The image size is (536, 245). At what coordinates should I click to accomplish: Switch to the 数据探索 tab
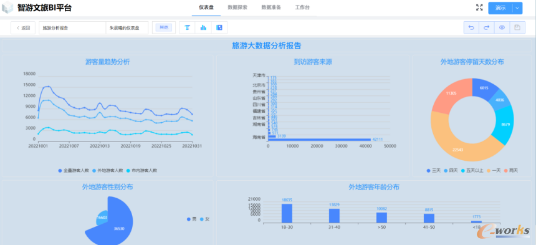pyautogui.click(x=237, y=7)
